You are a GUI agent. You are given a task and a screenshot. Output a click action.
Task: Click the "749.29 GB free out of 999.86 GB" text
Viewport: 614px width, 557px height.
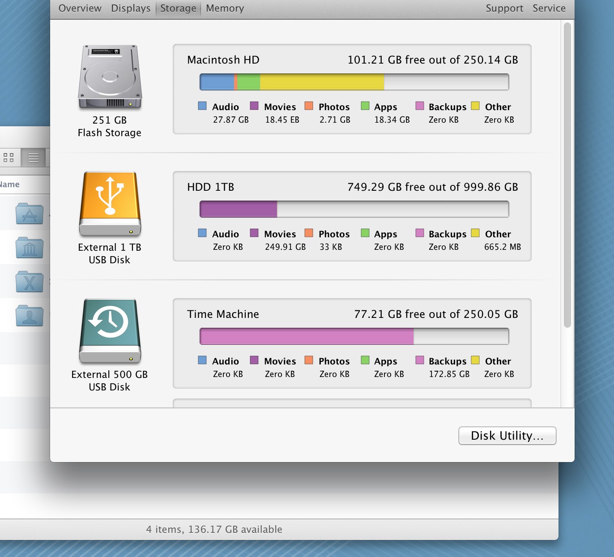pyautogui.click(x=433, y=187)
